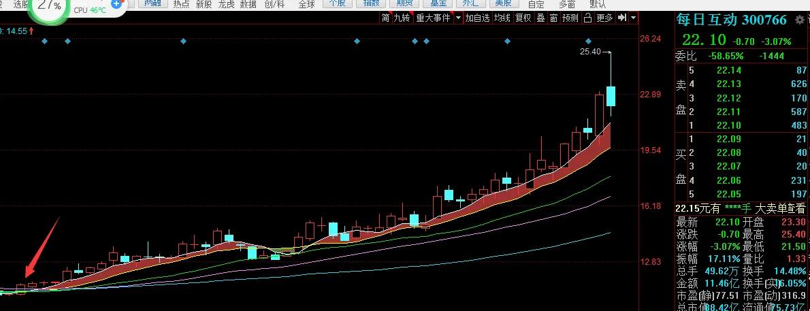This screenshot has height=311, width=810.
Task: Click sell level 4 price 22.13
Action: click(x=728, y=84)
